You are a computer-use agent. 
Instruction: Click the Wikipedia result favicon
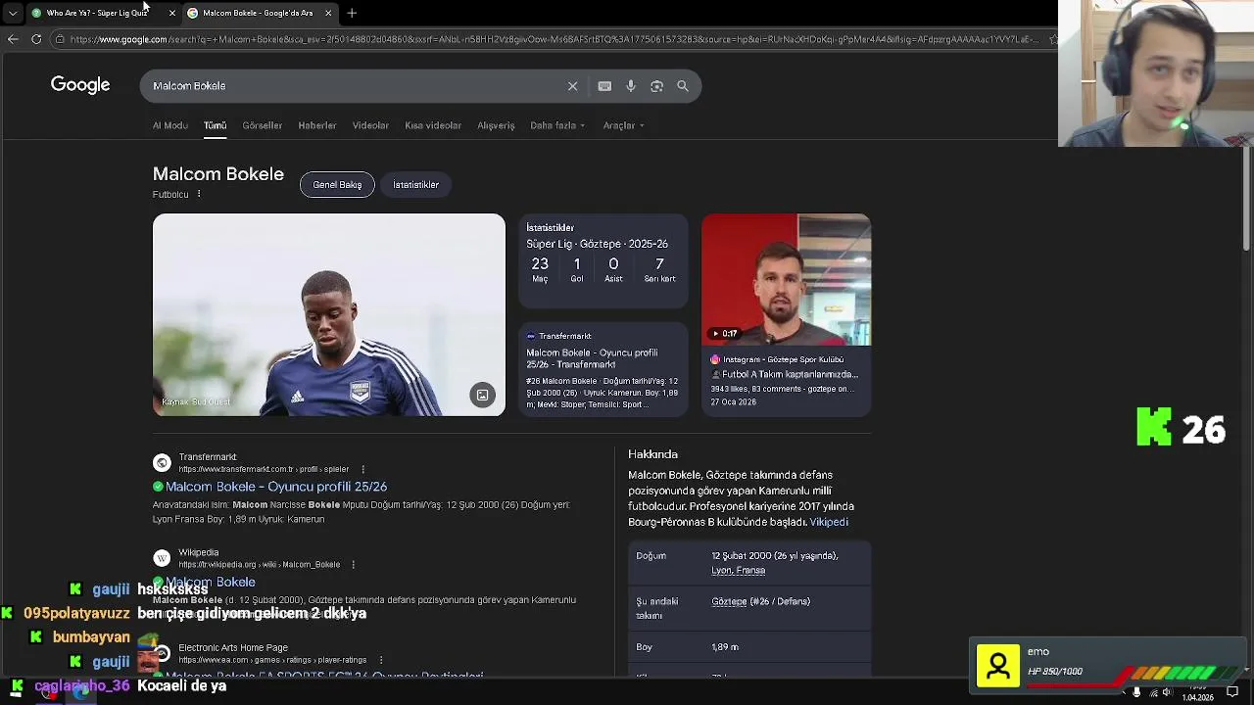coord(162,558)
